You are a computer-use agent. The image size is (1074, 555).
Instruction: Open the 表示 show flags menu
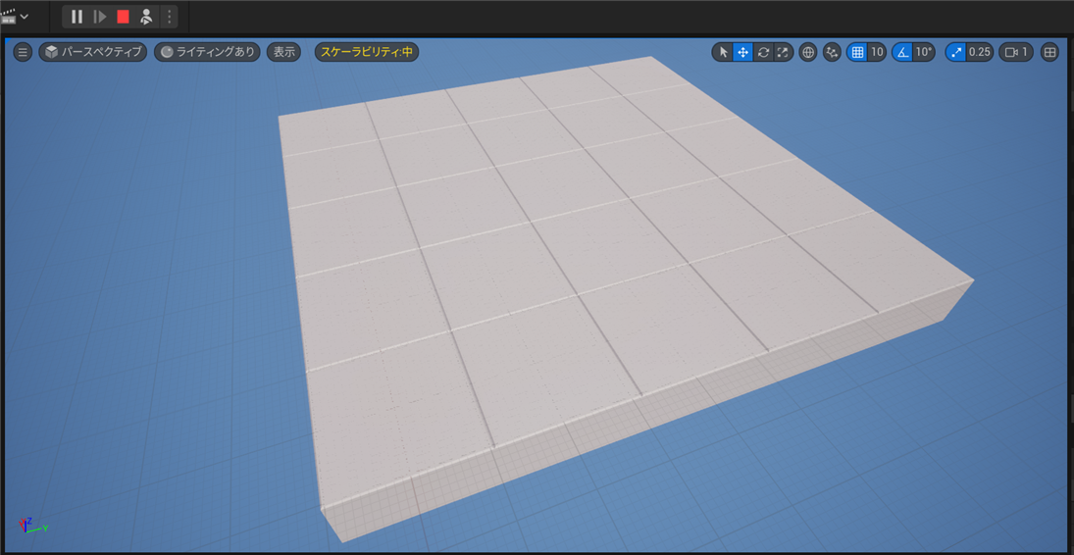(x=283, y=52)
